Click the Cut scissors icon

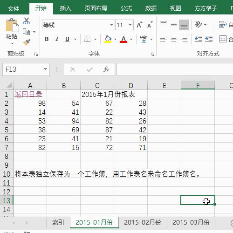click(x=27, y=21)
